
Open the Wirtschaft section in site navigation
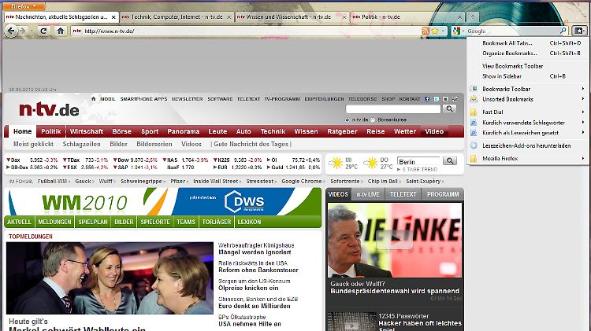86,131
